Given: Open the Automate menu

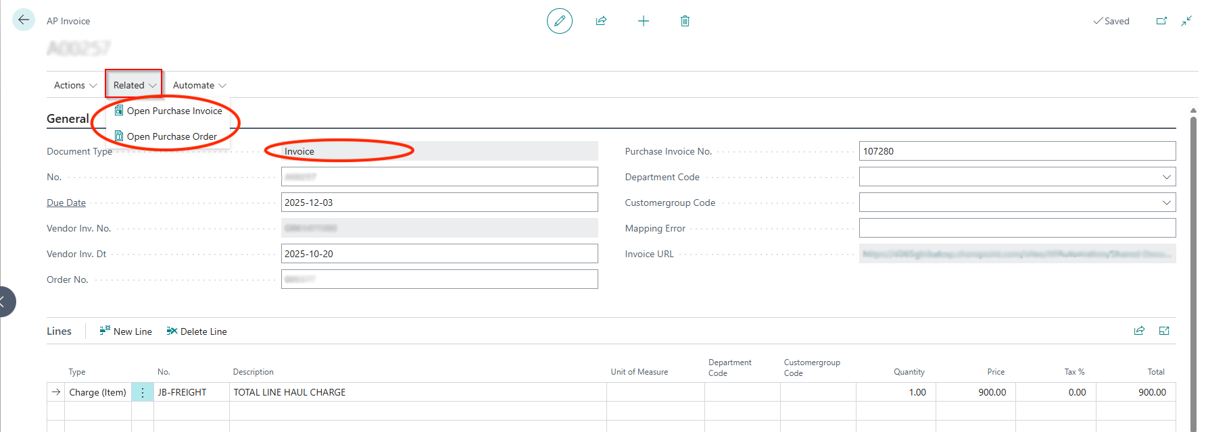Looking at the screenshot, I should click(199, 85).
